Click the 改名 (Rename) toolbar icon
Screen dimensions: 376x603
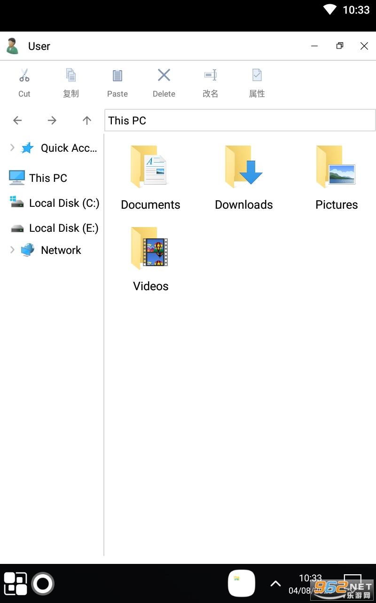(x=210, y=75)
